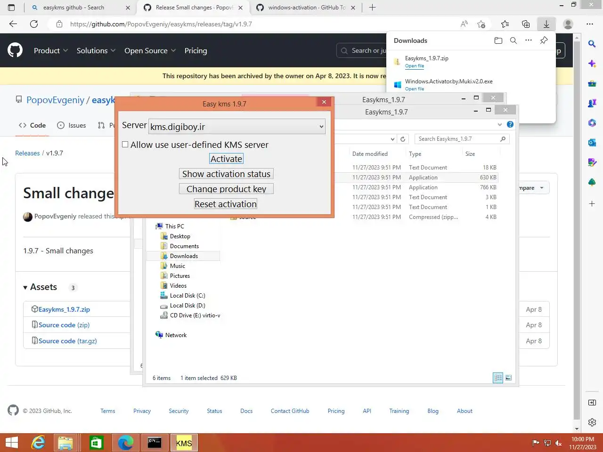Open PopovEvgeniy repository owner link
Viewport: 603px width, 452px height.
point(55,100)
